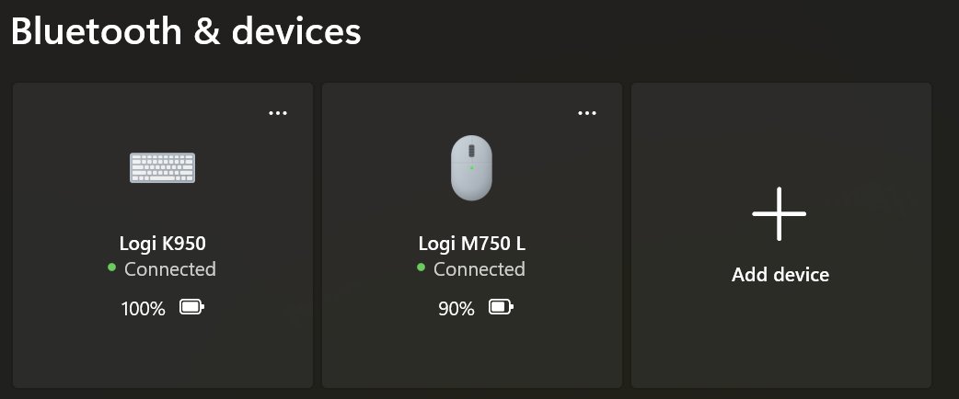Click the Connected status of Logi K950

pyautogui.click(x=170, y=269)
